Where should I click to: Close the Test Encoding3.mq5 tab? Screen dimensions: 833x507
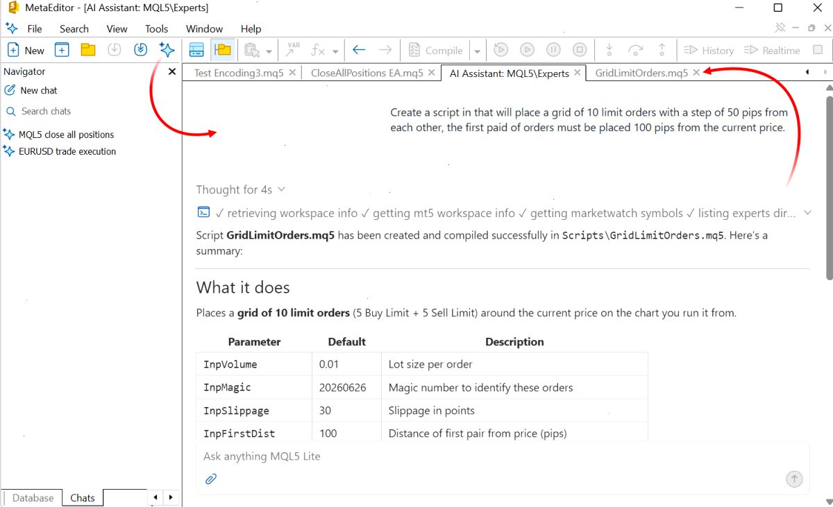coord(292,73)
